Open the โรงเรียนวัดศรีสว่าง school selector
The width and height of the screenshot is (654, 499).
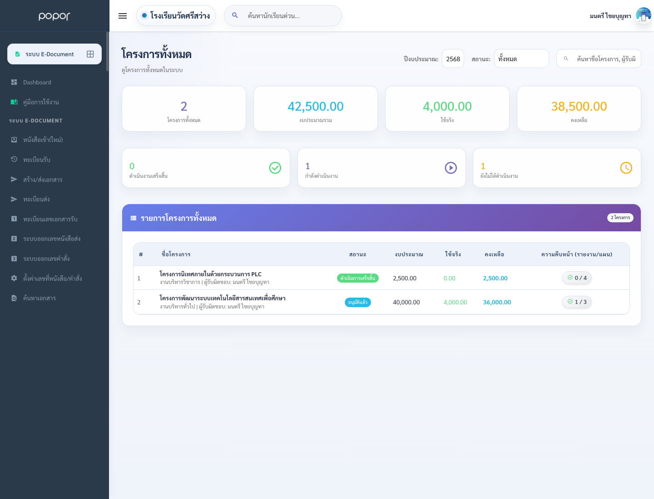[176, 15]
